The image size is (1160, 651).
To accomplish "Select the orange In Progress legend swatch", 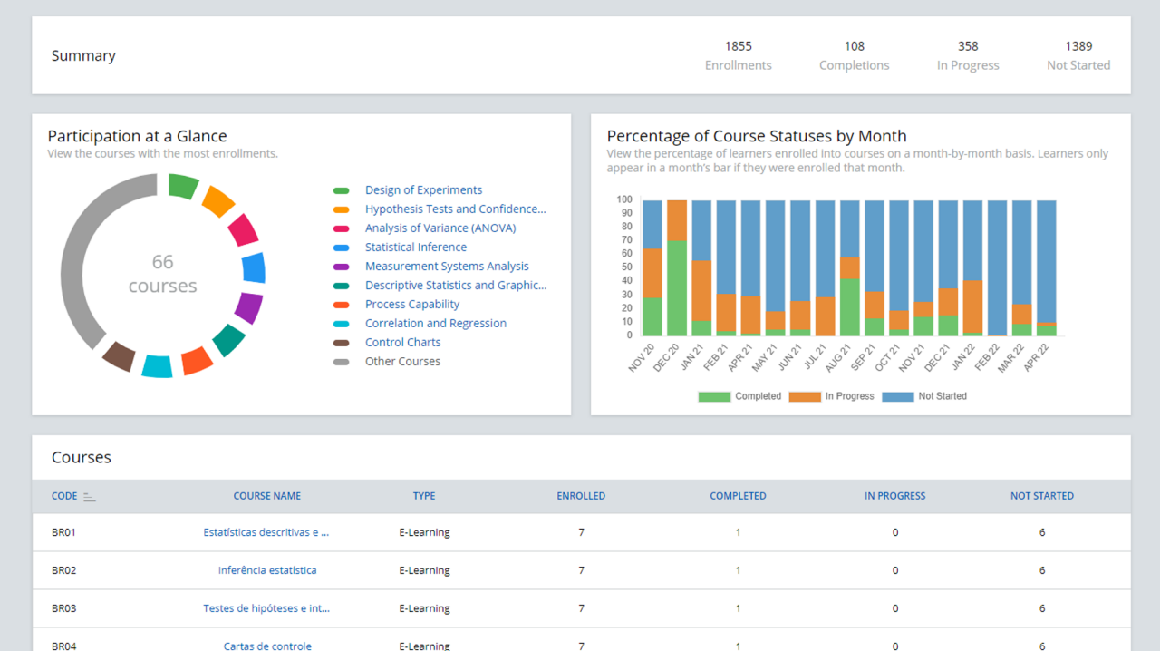I will (805, 396).
